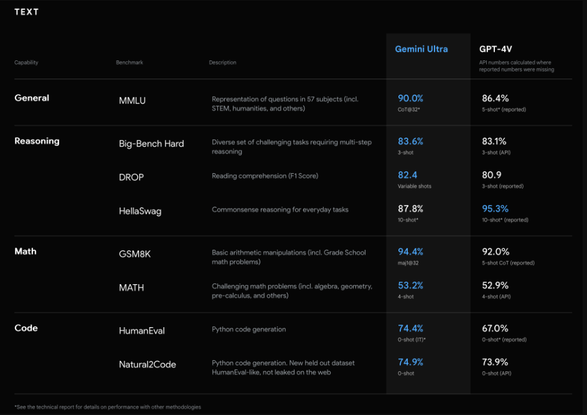Select the "0-shot (API)" note under 73.9%
Viewport: 587px width, 415px height.
pos(496,373)
